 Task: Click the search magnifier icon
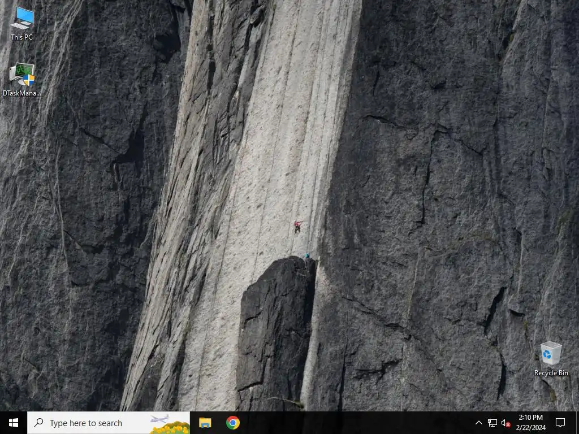pyautogui.click(x=38, y=423)
